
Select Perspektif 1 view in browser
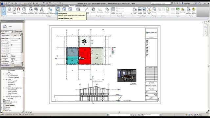click(11, 83)
